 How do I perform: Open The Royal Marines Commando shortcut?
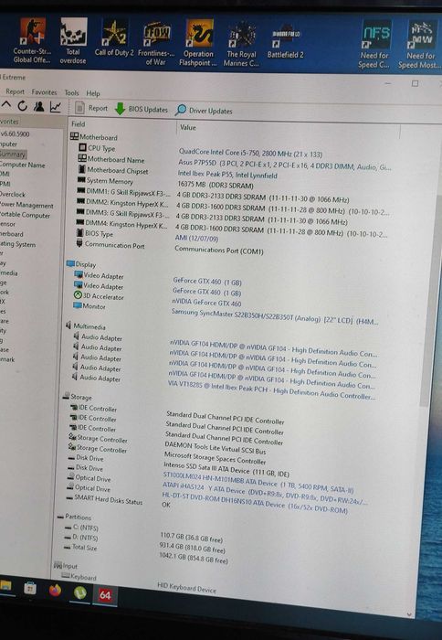pos(241,44)
